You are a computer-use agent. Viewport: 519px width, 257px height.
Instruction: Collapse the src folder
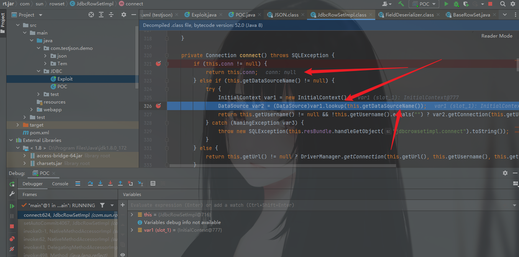tap(18, 25)
